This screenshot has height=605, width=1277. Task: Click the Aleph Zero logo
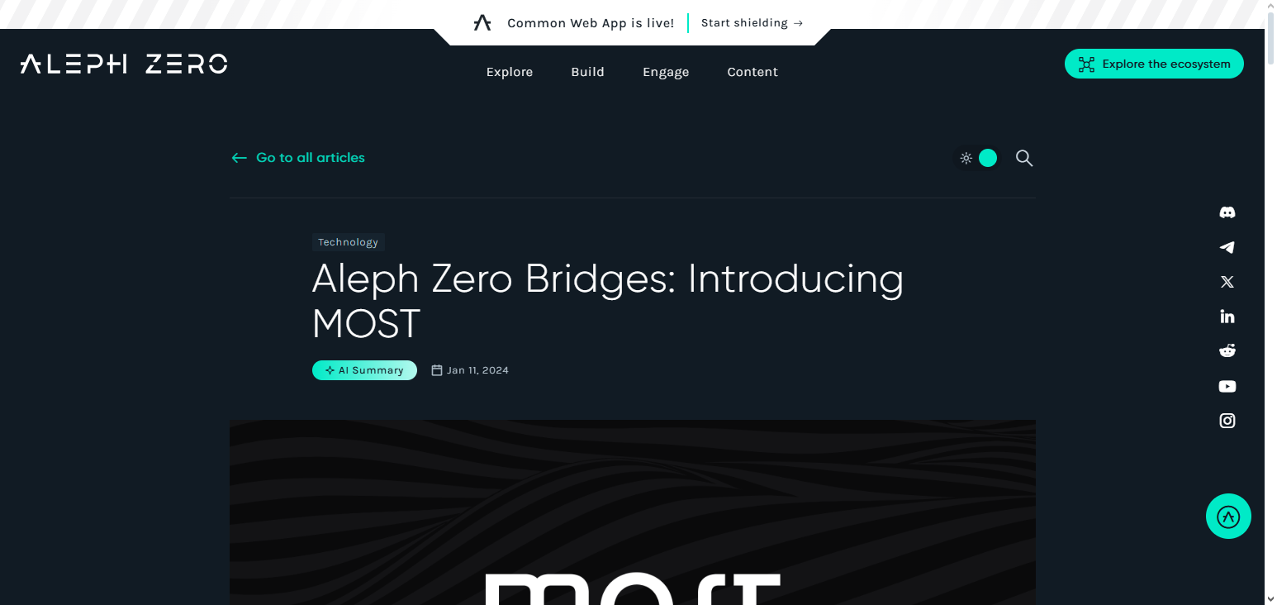123,64
